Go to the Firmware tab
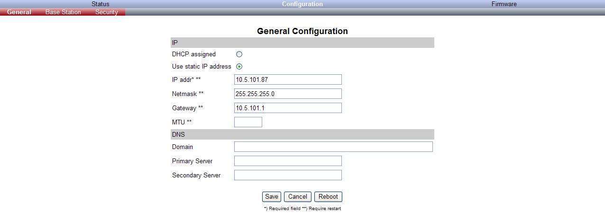The width and height of the screenshot is (605, 220). [504, 4]
